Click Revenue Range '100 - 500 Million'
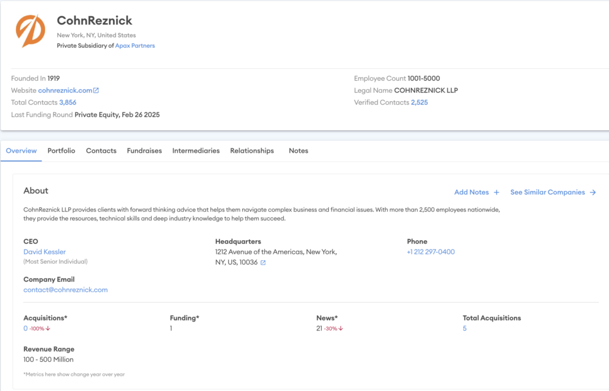This screenshot has width=609, height=391. click(x=49, y=360)
